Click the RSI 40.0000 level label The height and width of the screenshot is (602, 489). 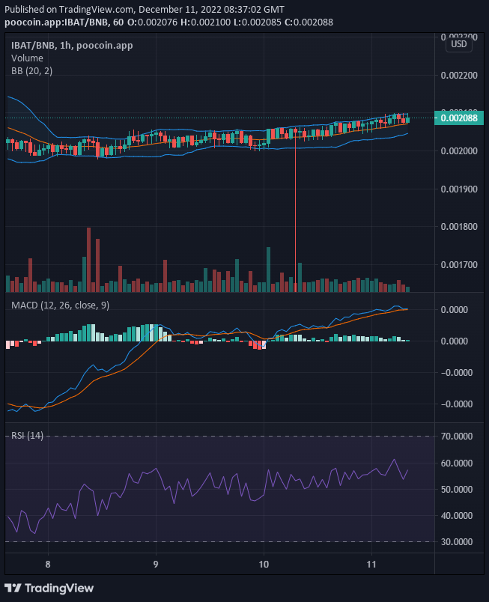457,516
